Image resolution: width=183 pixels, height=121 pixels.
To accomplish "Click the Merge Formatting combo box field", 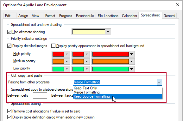I will (115, 82).
